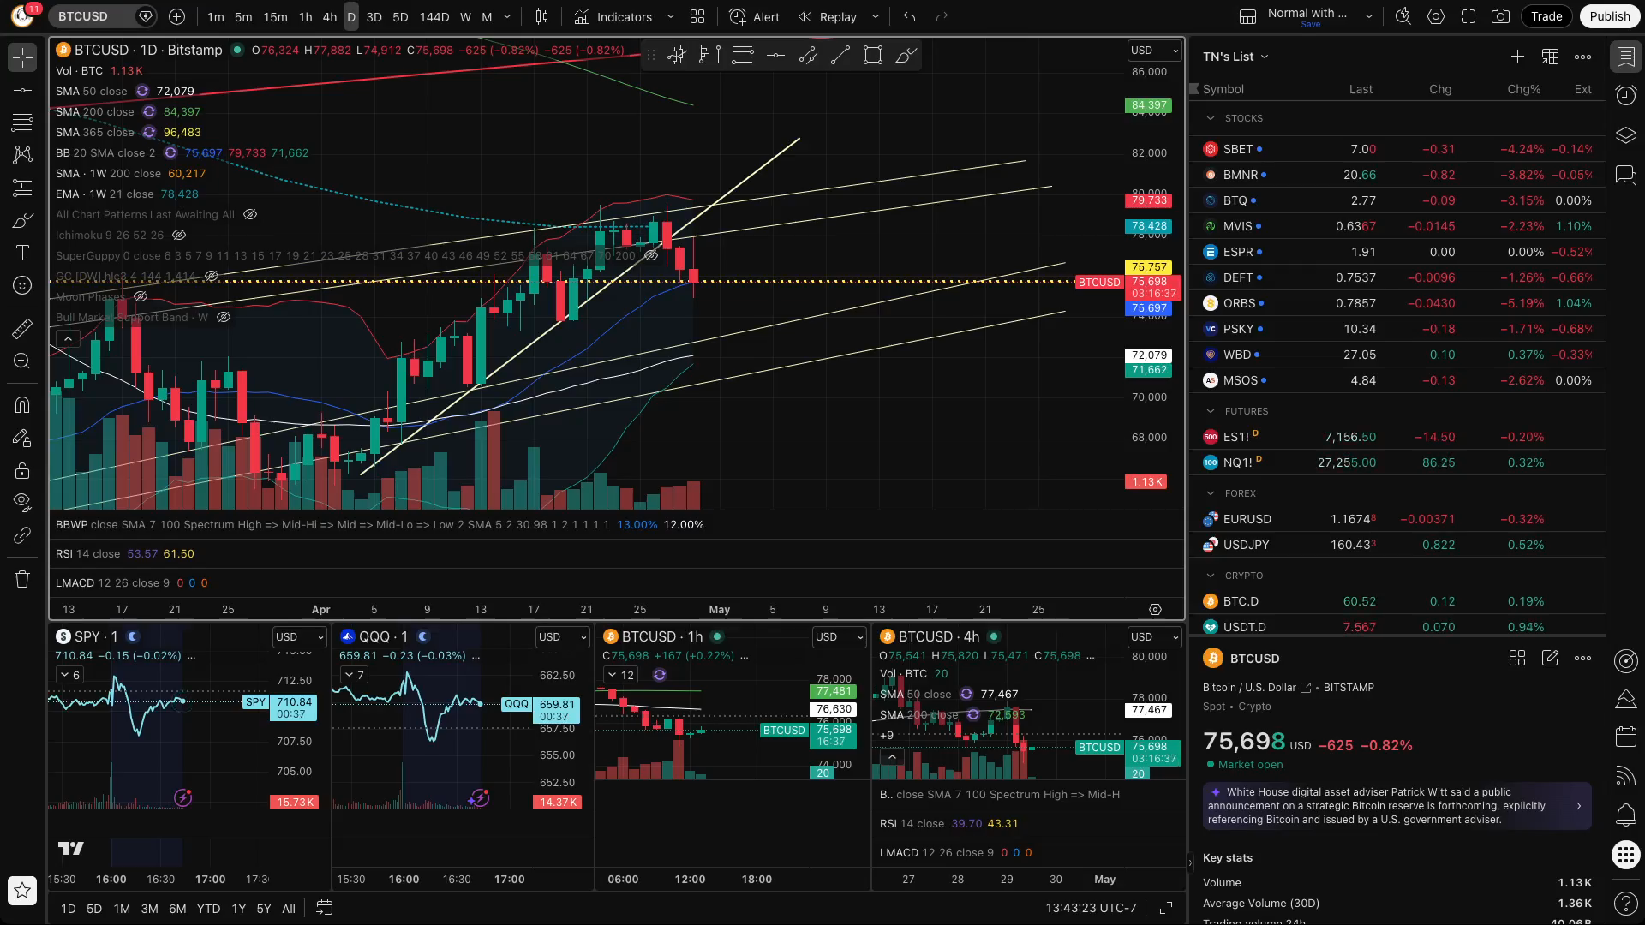This screenshot has width=1645, height=925.
Task: Start bar Replay mode
Action: (x=828, y=16)
